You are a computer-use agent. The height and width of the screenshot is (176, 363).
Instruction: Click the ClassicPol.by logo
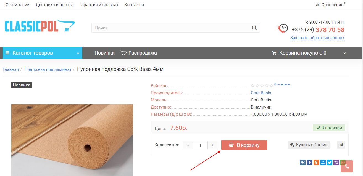40,27
